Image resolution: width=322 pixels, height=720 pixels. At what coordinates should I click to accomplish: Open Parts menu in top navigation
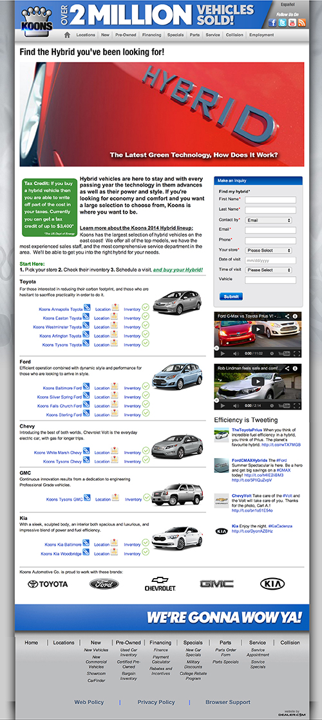click(x=194, y=35)
